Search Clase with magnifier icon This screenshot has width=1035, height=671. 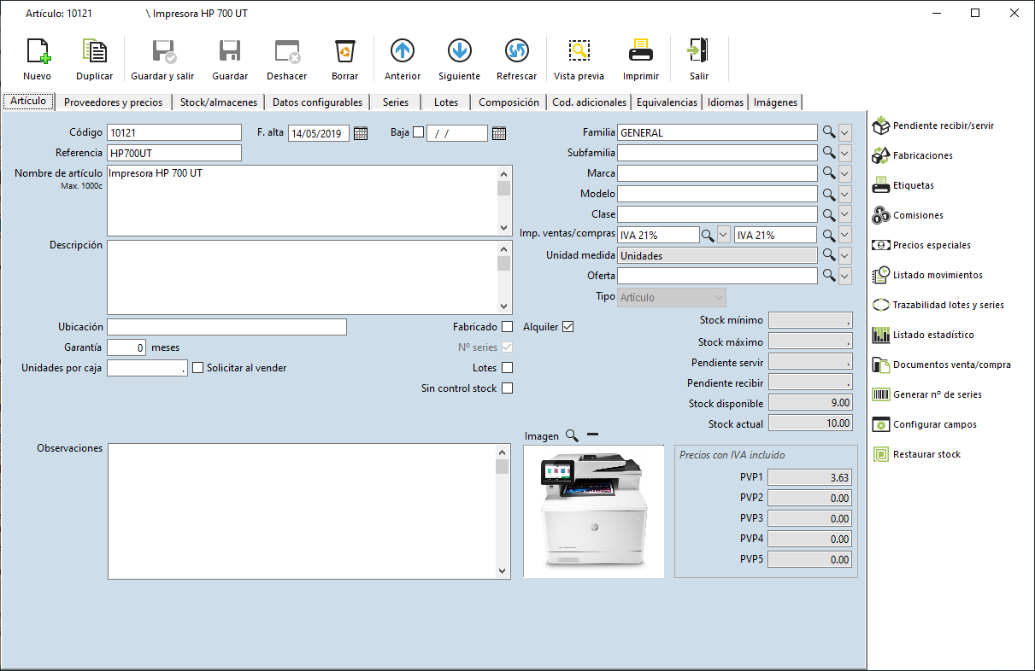click(828, 214)
